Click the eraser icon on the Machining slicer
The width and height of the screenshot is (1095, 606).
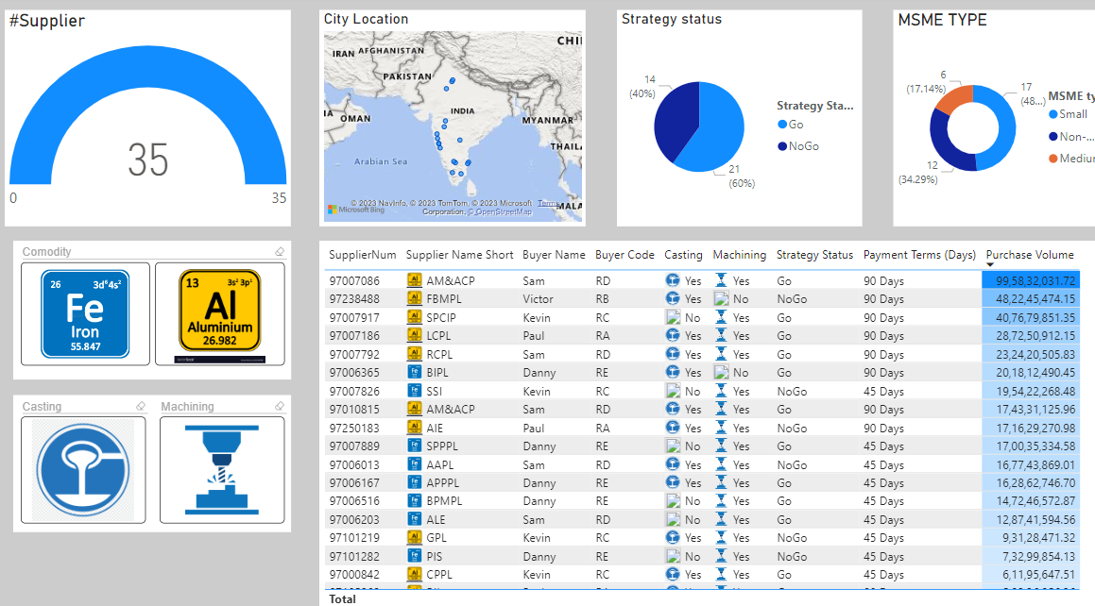[280, 407]
